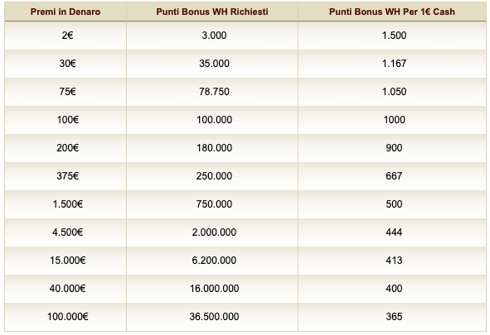Click the 365 points per euro cell
The height and width of the screenshot is (335, 490).
[x=392, y=317]
